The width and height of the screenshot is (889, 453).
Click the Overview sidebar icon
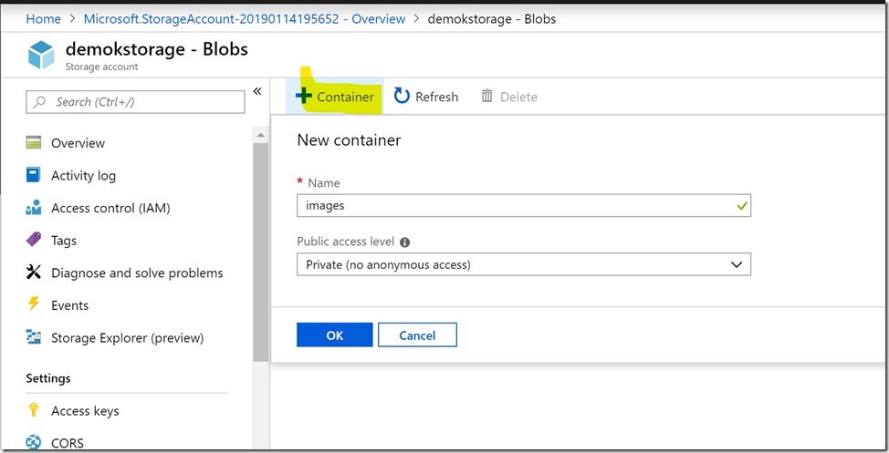click(x=34, y=142)
